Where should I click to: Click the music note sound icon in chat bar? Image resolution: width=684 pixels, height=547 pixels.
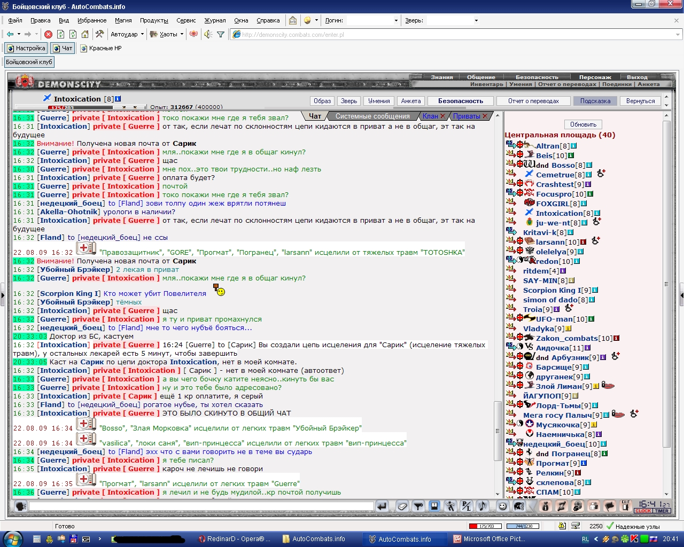(483, 506)
